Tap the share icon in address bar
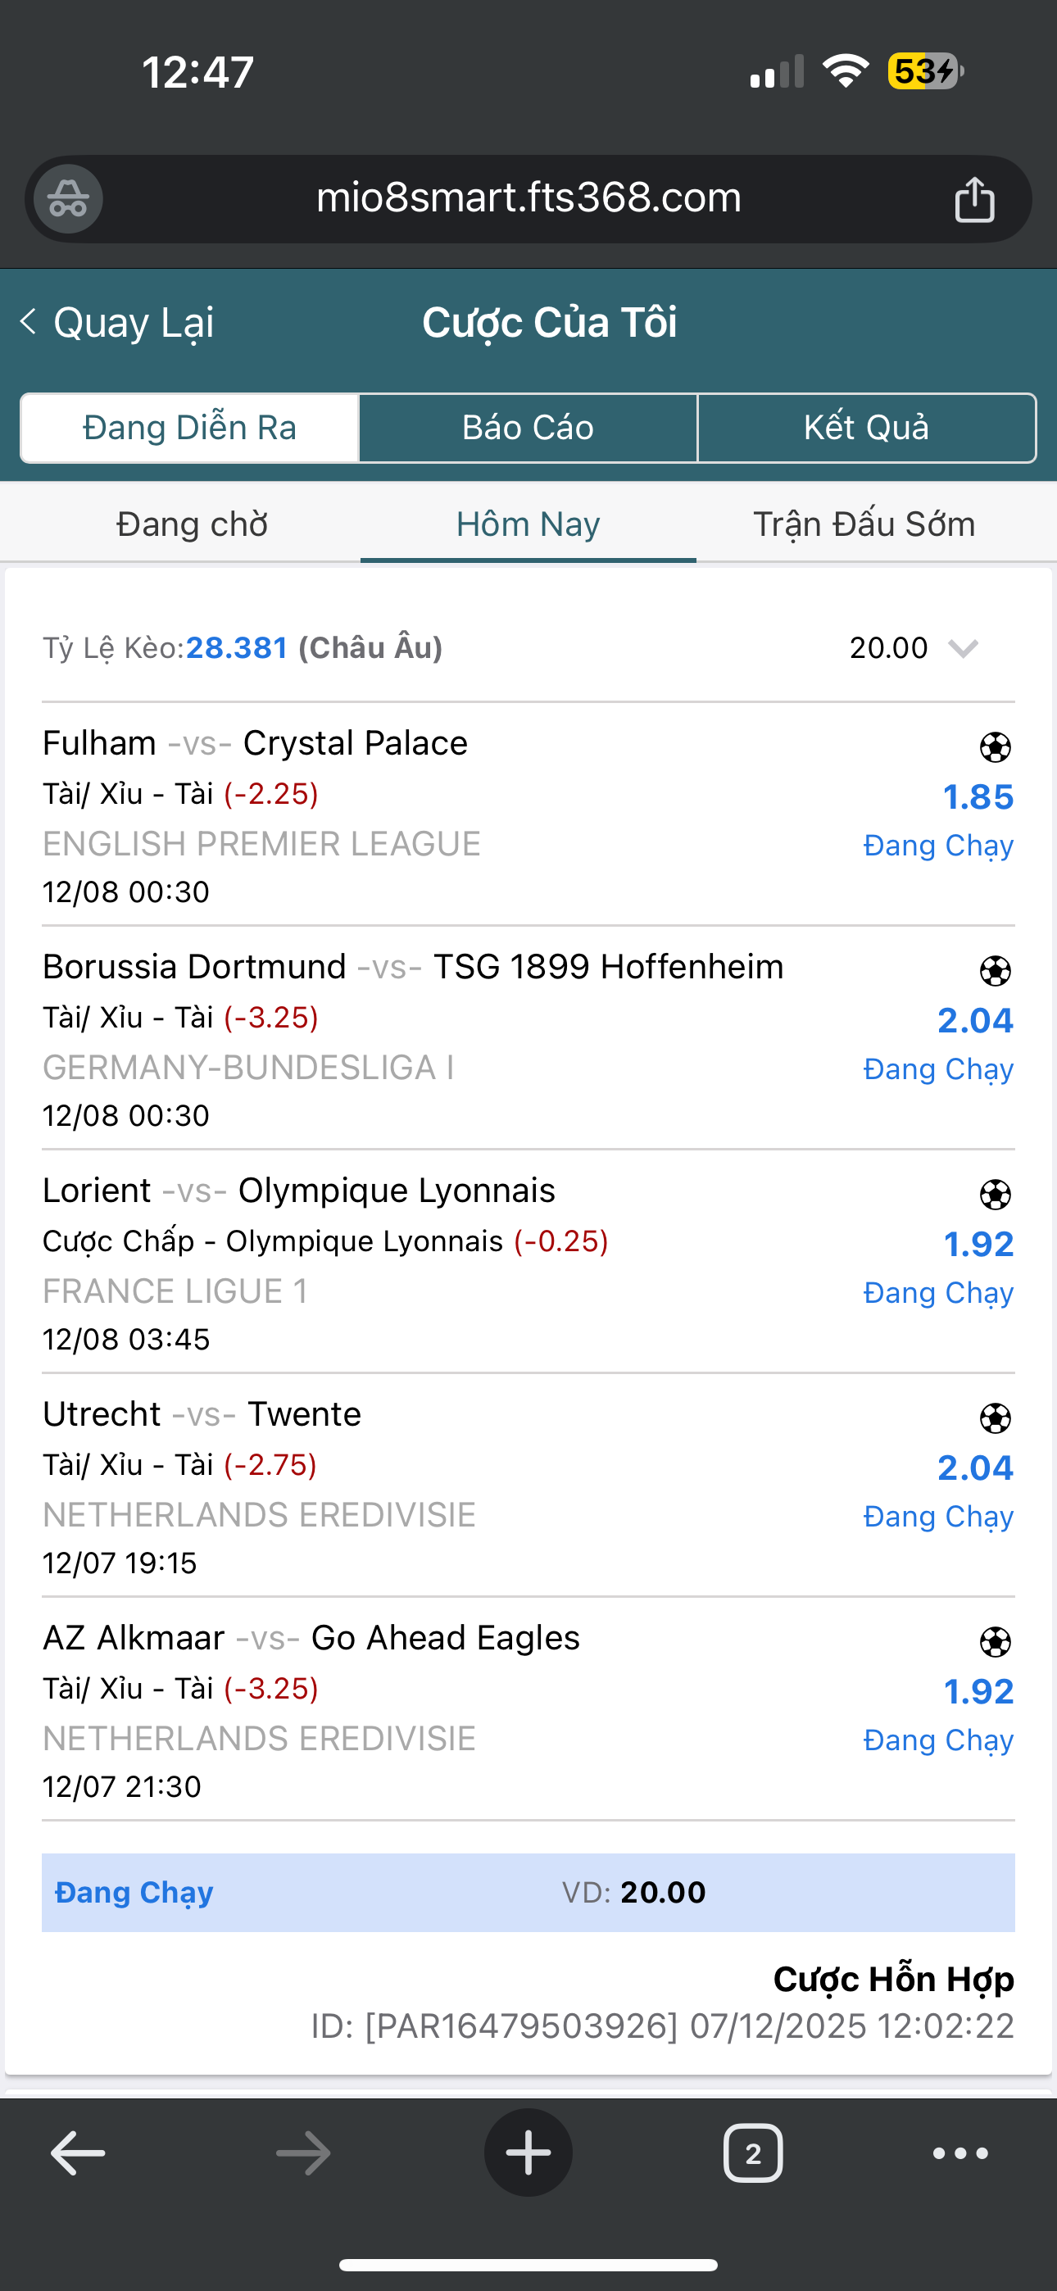The width and height of the screenshot is (1057, 2291). click(974, 199)
